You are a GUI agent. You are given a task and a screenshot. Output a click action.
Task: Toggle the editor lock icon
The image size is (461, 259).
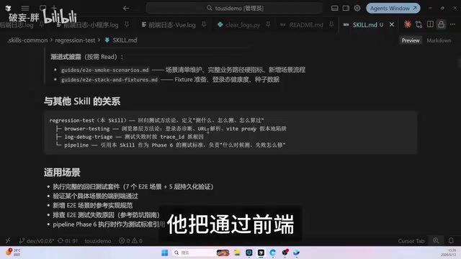coord(442,24)
